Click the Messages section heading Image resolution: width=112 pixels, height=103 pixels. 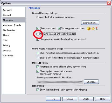click(x=34, y=8)
